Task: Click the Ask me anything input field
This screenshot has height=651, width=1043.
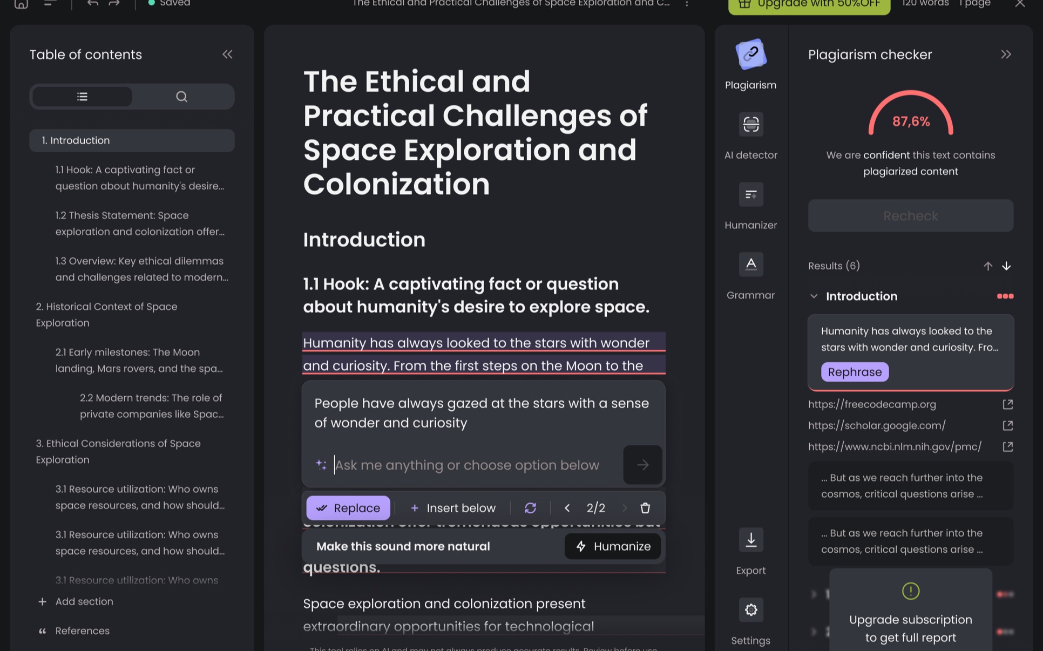Action: (x=467, y=465)
